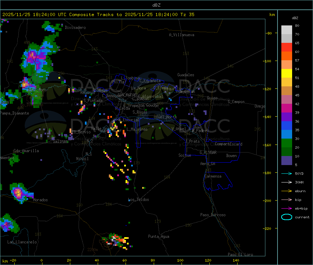Click the '-20' tick on the horizontal axis
The width and height of the screenshot is (313, 265).
point(13,260)
